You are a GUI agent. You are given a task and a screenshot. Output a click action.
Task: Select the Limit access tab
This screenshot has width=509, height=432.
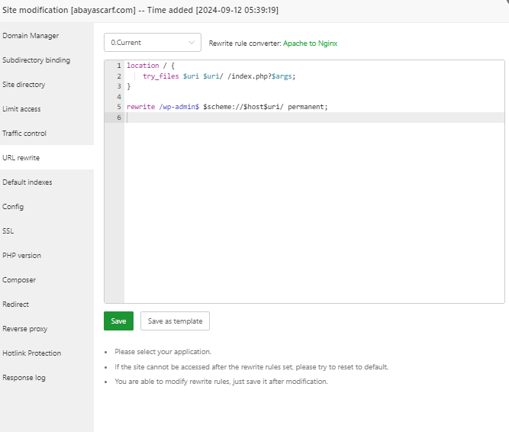(21, 109)
